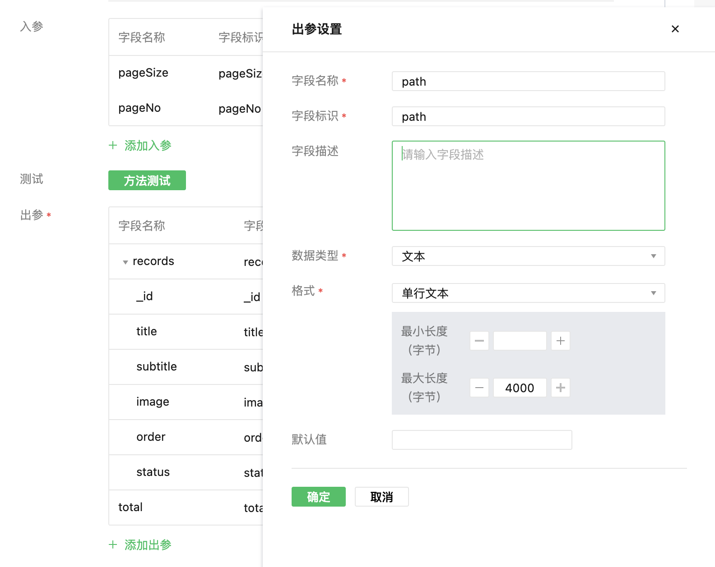
Task: Focus the 字段名称 input field
Action: point(528,81)
